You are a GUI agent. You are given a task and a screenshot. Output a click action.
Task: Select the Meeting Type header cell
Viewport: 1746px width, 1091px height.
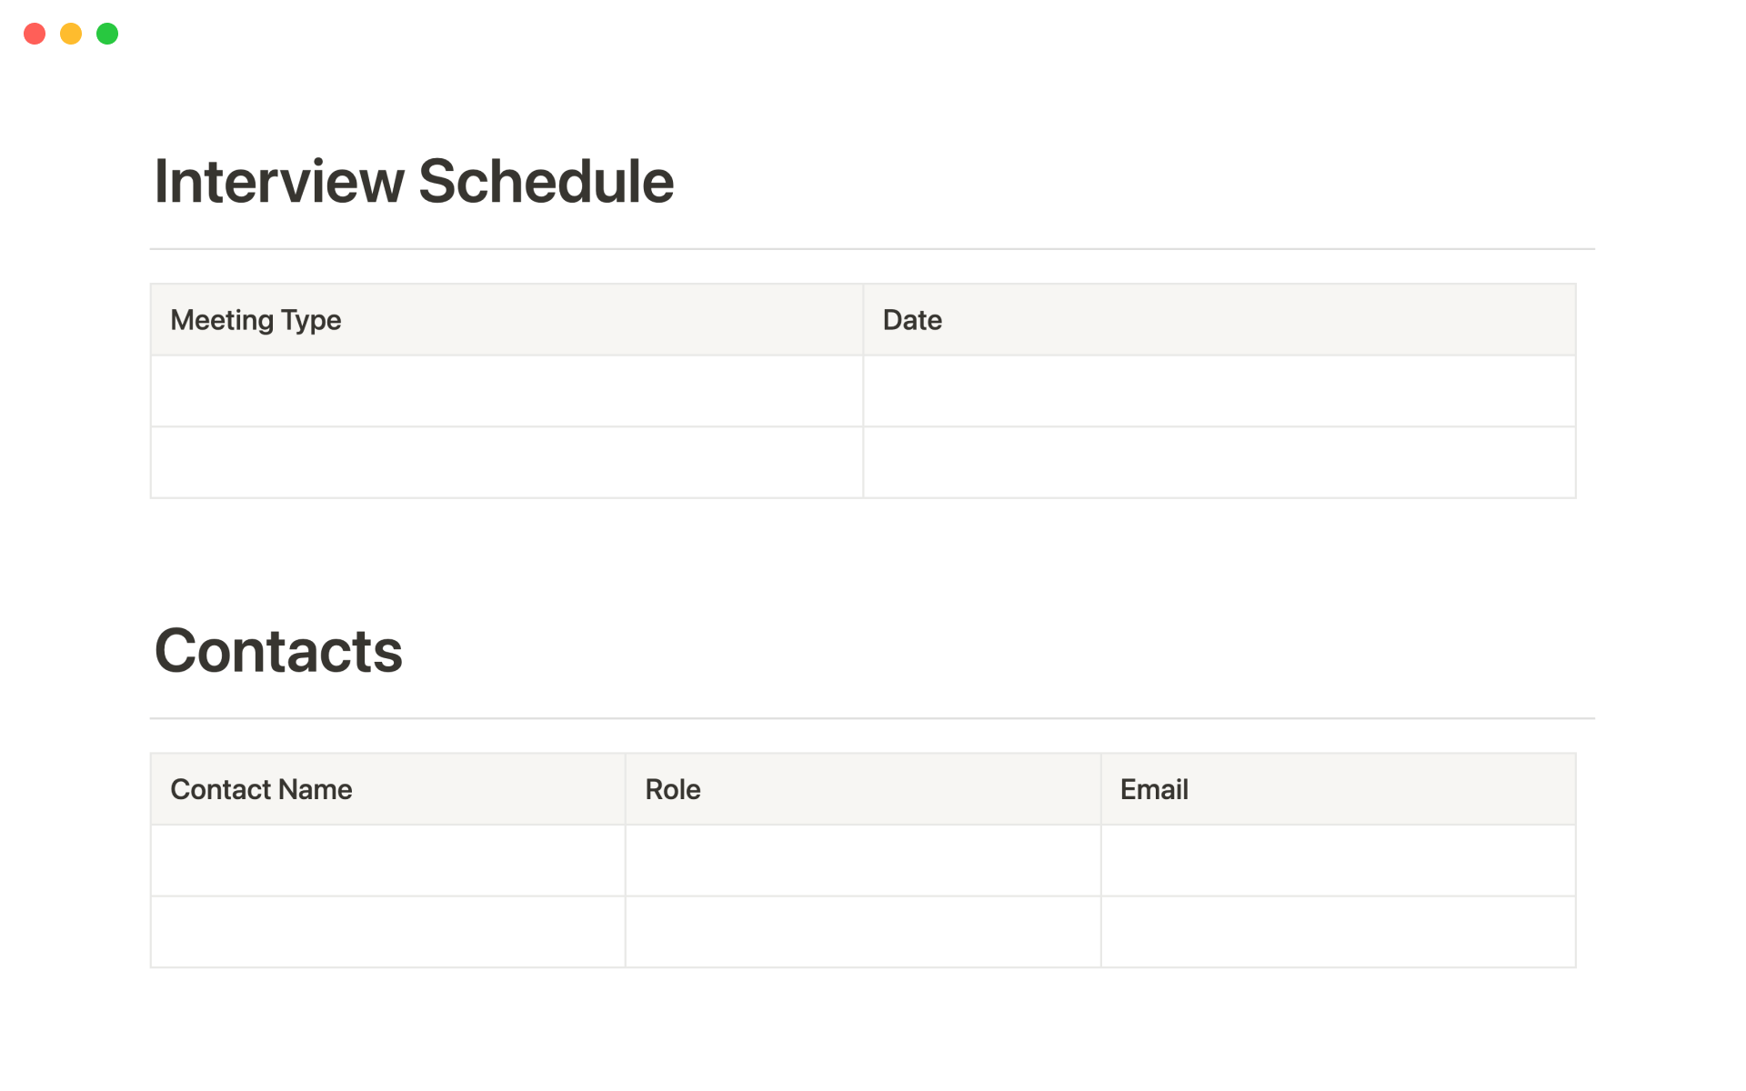pyautogui.click(x=507, y=320)
